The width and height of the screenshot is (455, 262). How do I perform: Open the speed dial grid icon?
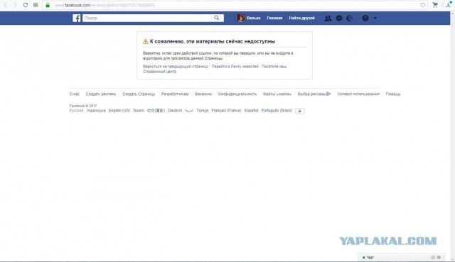[x=36, y=5]
